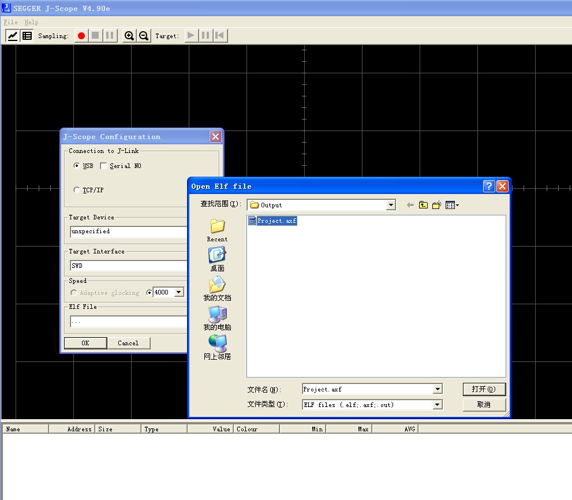The image size is (572, 500).
Task: Click the Name column header
Action: tap(25, 429)
